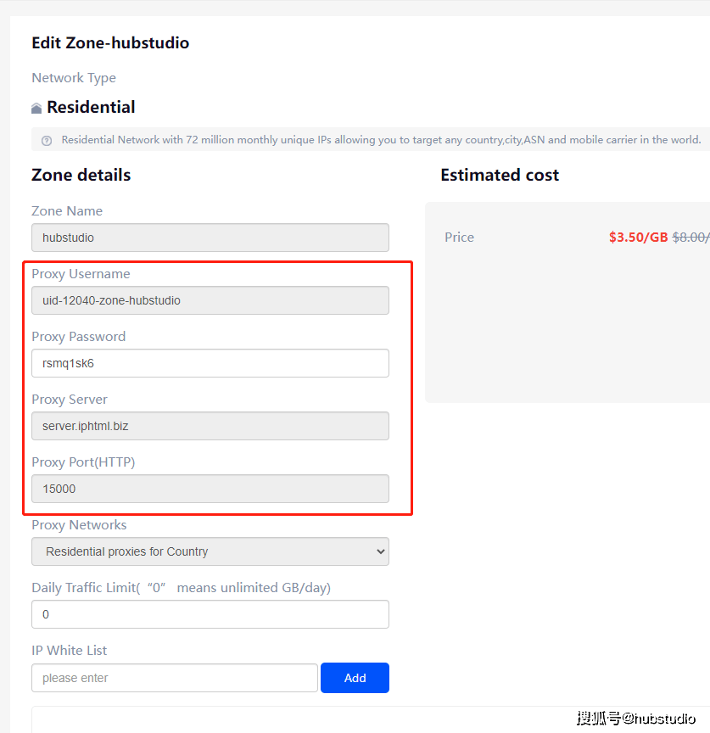Focus the Daily Traffic Limit input
This screenshot has width=710, height=733.
(210, 614)
